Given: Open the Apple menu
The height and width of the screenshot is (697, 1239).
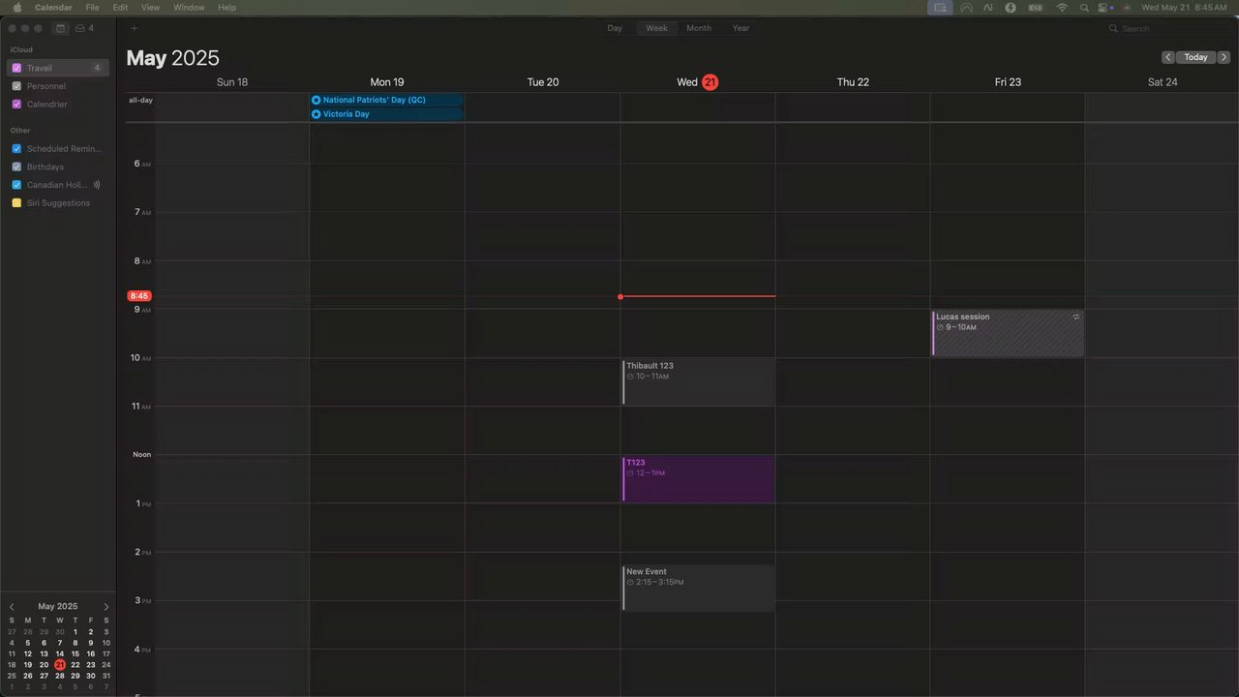Looking at the screenshot, I should coord(16,7).
